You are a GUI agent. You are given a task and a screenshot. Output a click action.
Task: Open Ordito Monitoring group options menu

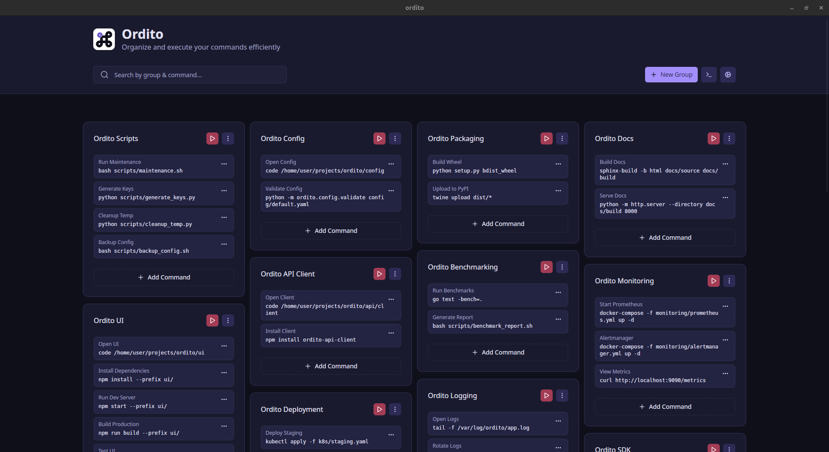click(729, 281)
